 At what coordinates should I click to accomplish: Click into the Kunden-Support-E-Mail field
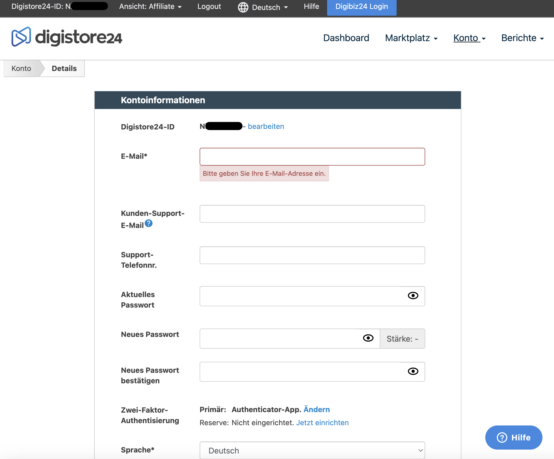(312, 214)
